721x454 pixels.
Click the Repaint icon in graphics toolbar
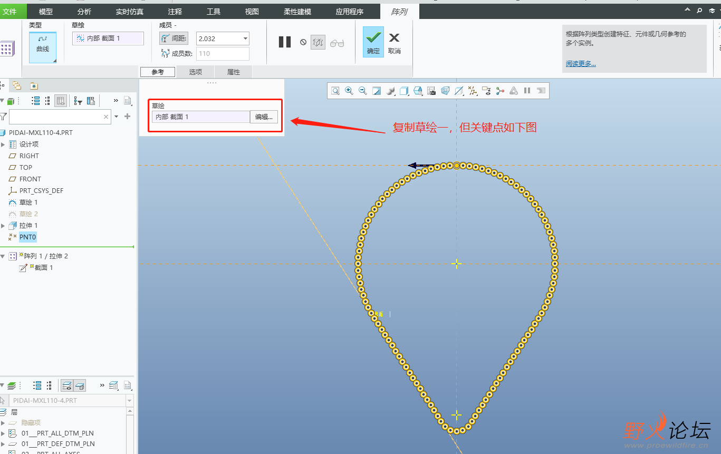[x=377, y=91]
